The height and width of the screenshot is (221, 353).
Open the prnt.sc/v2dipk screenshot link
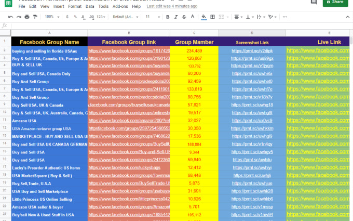pyautogui.click(x=252, y=51)
